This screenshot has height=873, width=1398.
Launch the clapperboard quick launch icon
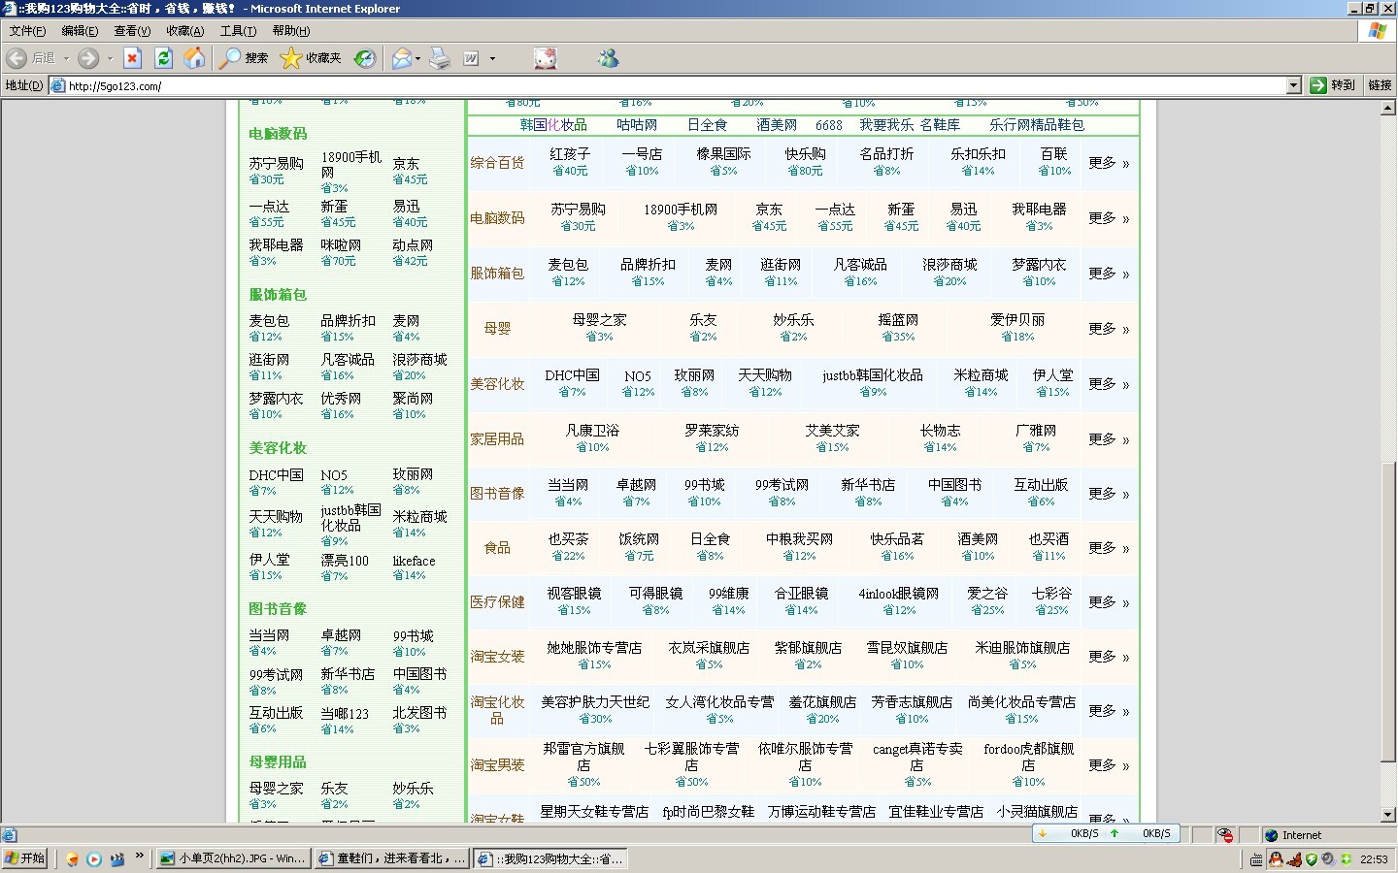pyautogui.click(x=117, y=858)
